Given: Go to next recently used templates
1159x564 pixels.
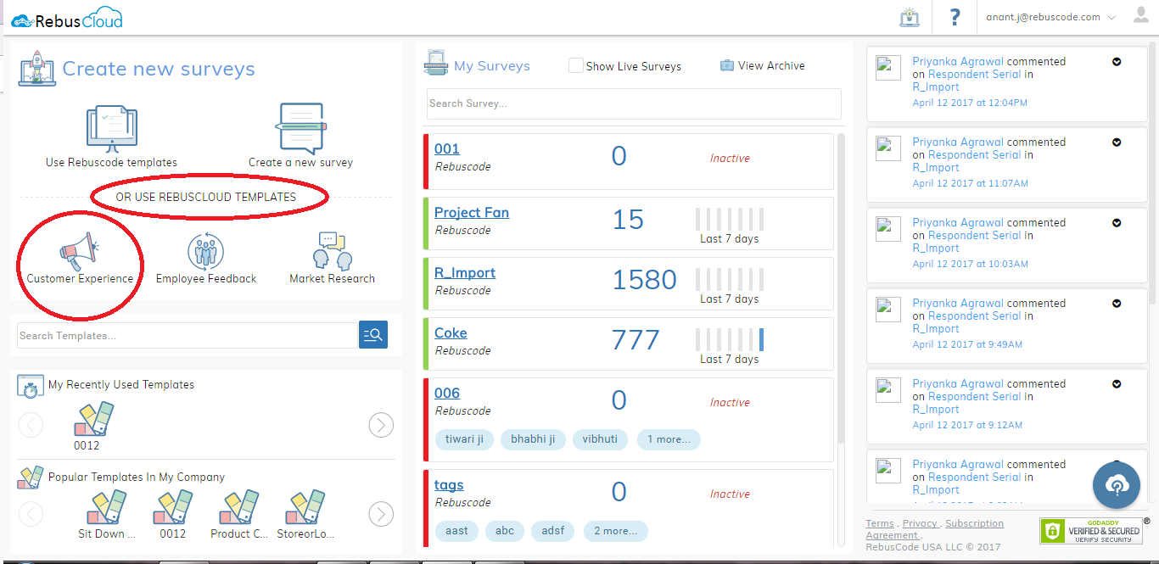Looking at the screenshot, I should pyautogui.click(x=381, y=425).
